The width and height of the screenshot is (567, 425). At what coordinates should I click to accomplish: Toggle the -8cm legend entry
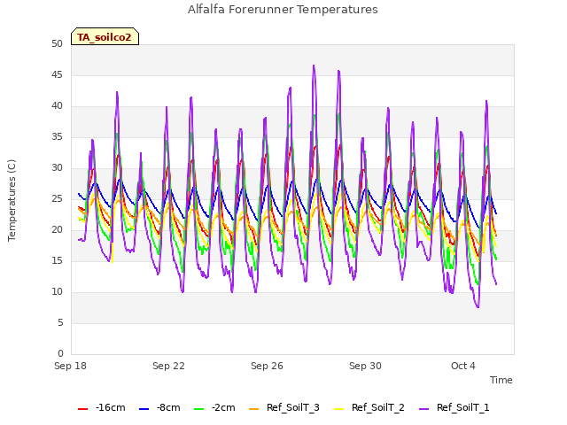[x=159, y=408]
